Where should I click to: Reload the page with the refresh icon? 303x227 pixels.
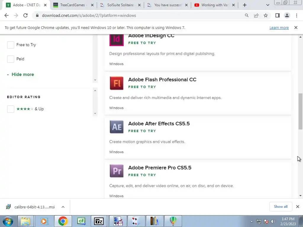pyautogui.click(x=25, y=15)
